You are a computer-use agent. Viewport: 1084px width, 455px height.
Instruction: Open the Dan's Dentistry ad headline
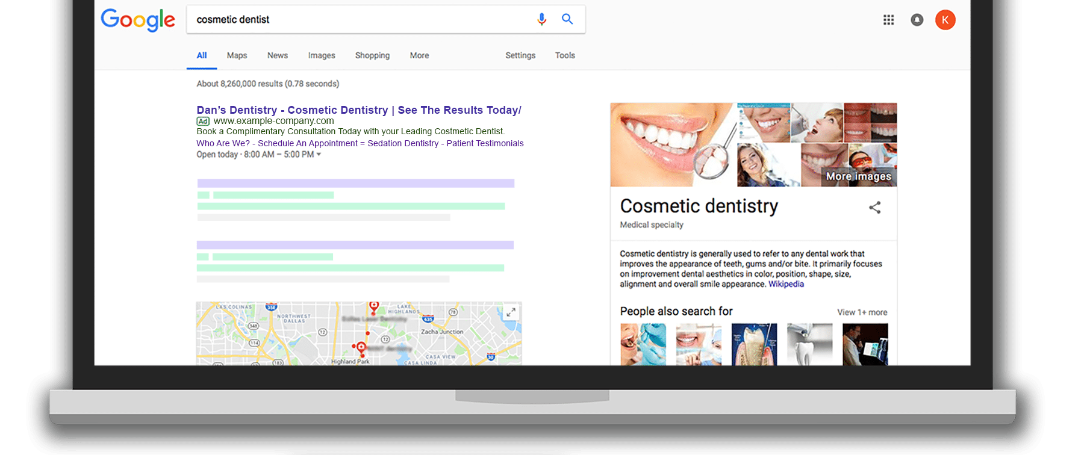359,110
